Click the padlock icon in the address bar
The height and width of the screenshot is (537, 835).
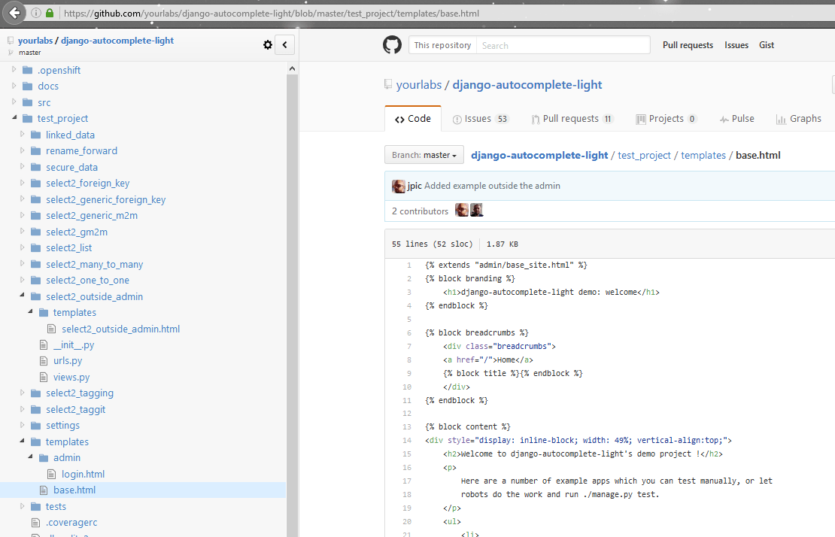[x=49, y=12]
